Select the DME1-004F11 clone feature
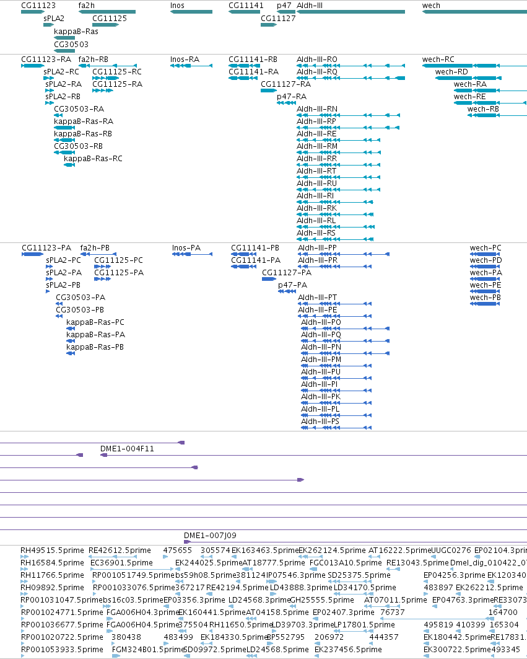 (x=314, y=455)
